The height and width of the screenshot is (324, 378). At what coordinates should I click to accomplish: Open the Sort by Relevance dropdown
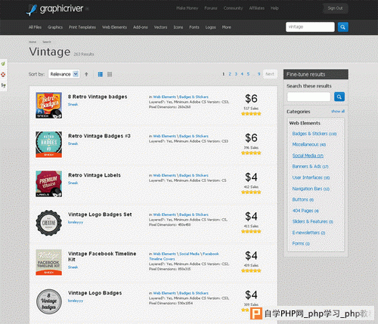tap(64, 74)
